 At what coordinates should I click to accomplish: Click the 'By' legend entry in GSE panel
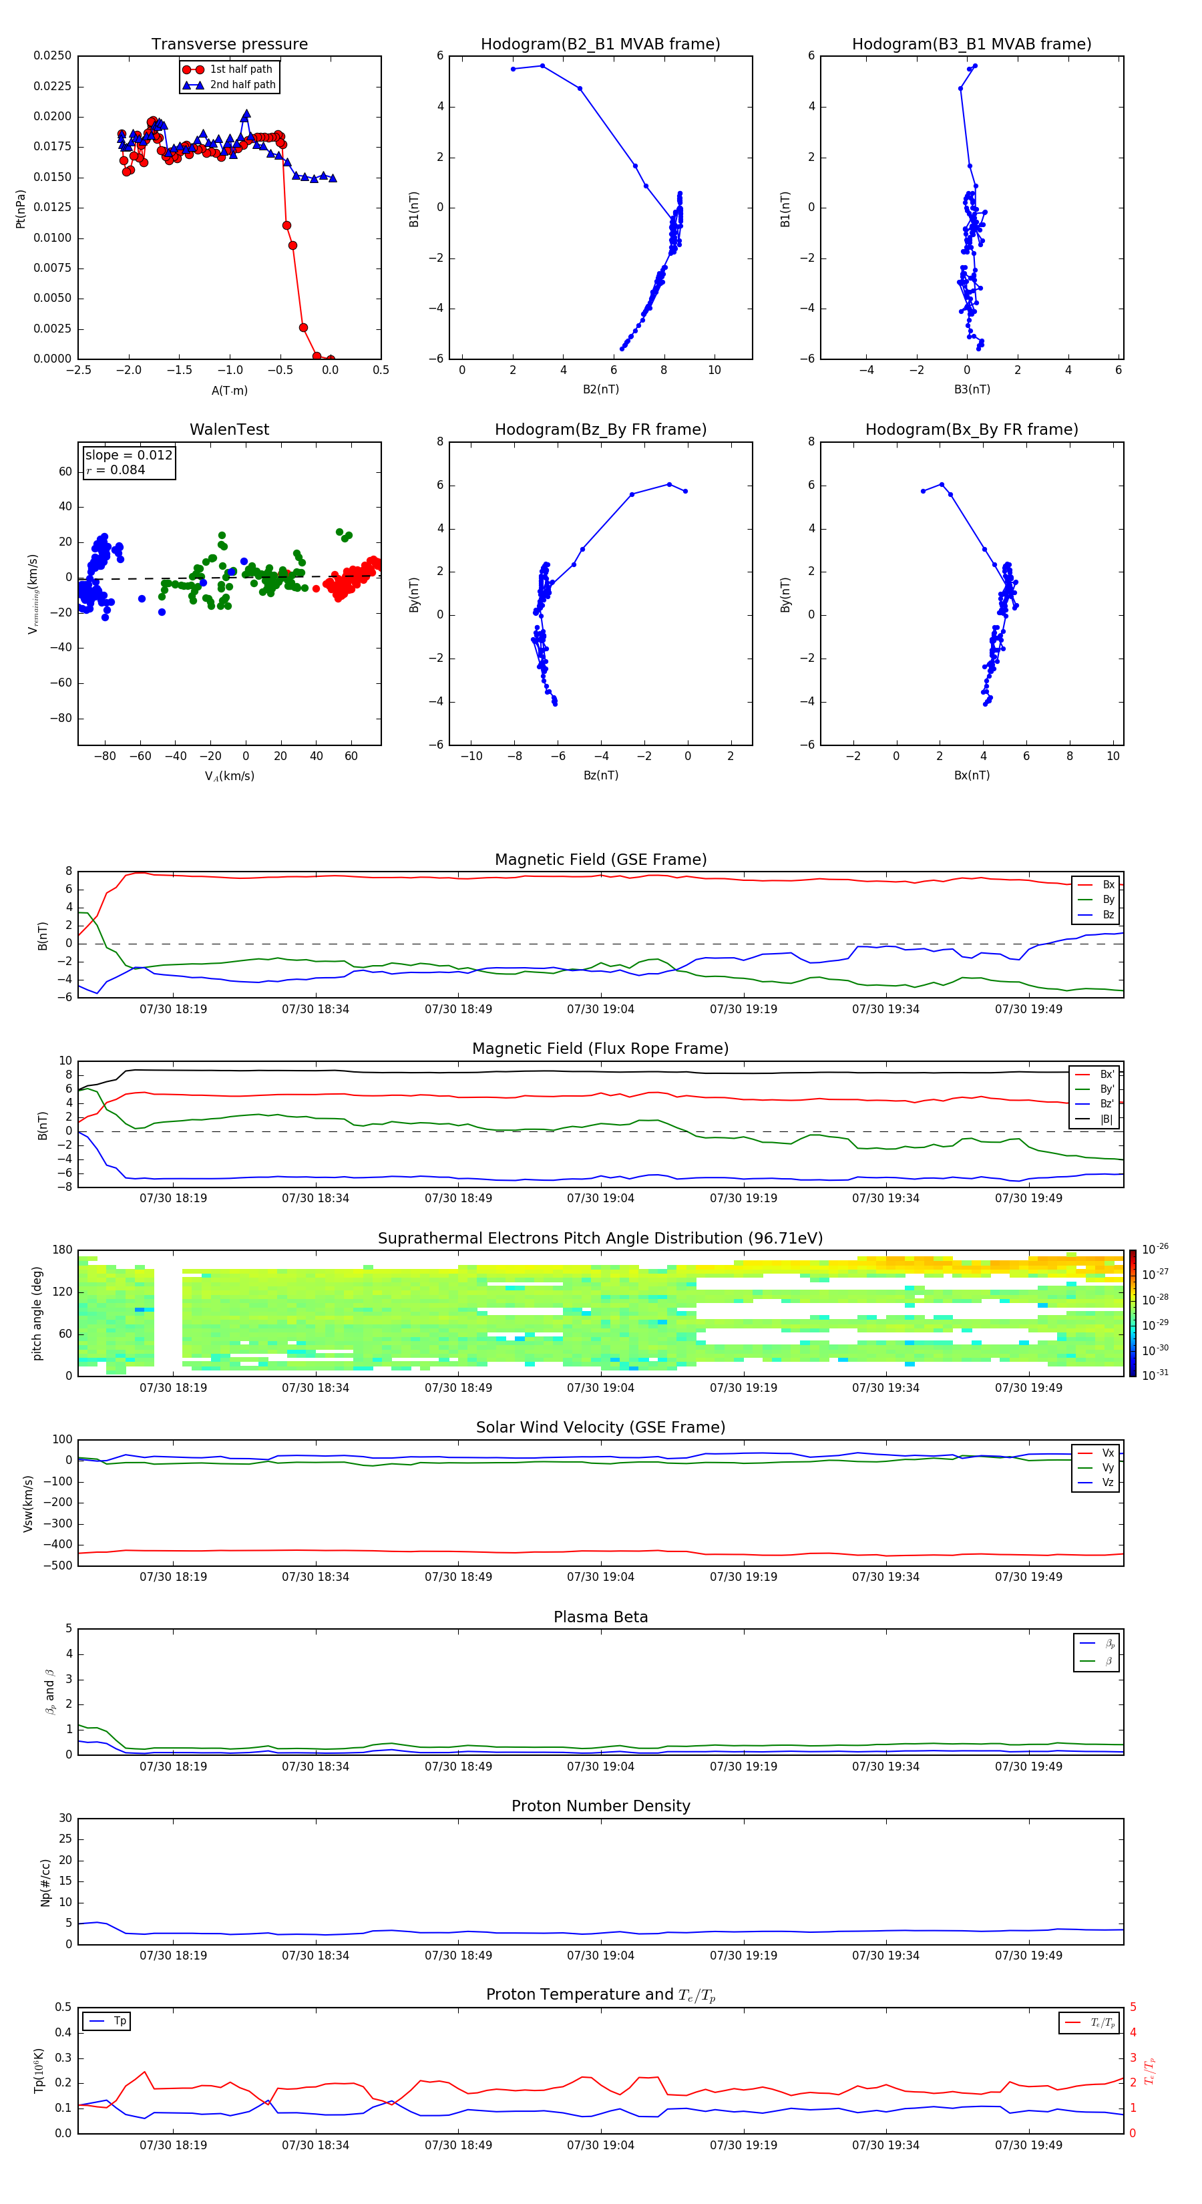click(1096, 899)
